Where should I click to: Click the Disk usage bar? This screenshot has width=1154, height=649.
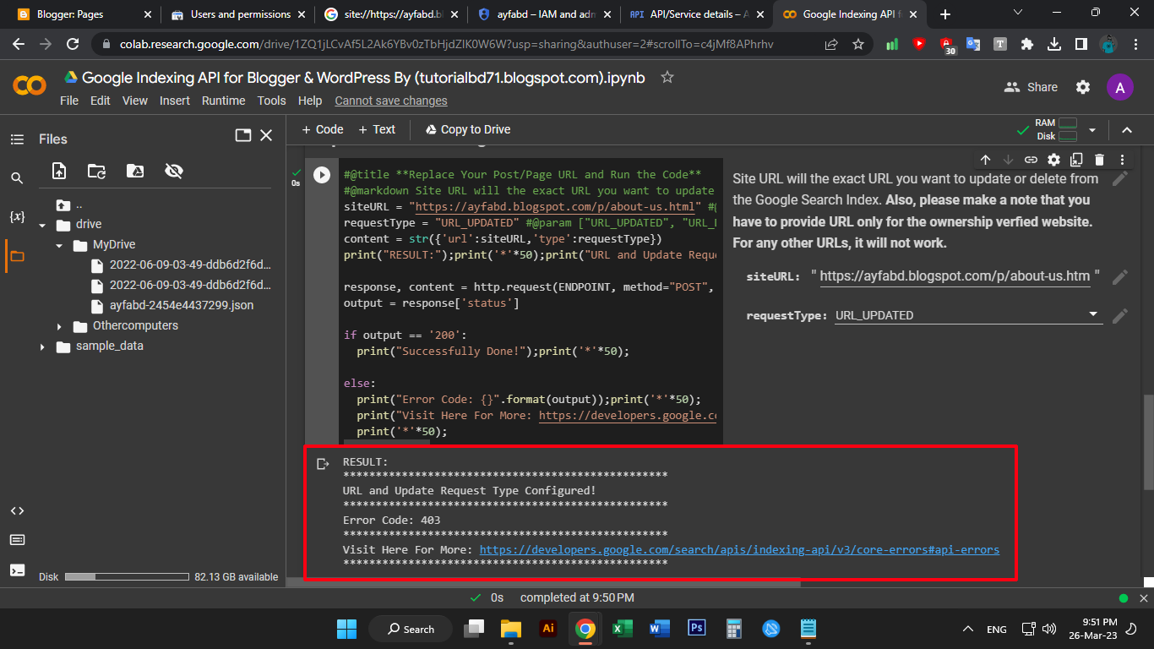pyautogui.click(x=127, y=577)
